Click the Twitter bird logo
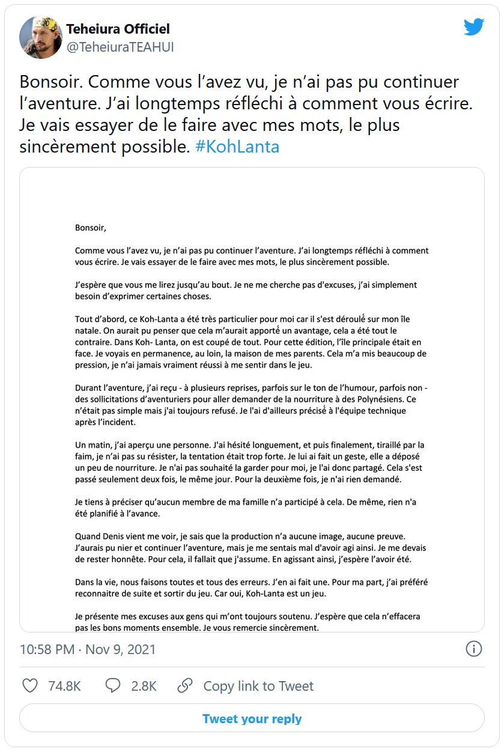Screen dimensions: 504x752 pyautogui.click(x=474, y=28)
